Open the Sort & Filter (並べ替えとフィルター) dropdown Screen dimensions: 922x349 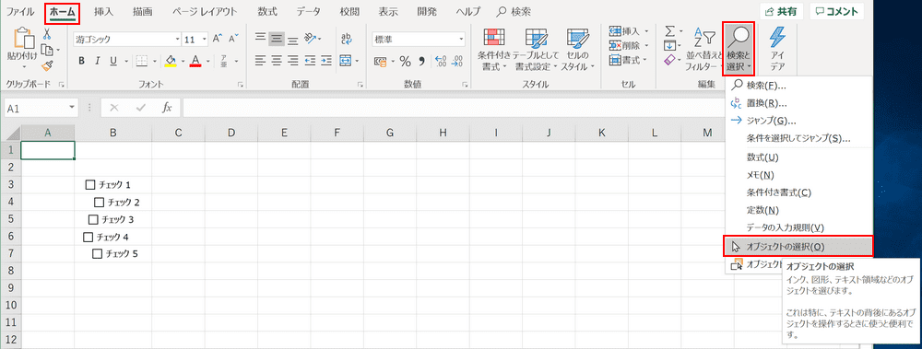click(x=704, y=50)
